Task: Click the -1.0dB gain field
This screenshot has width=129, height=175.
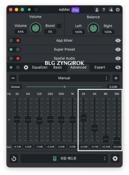Action: (x=39, y=147)
